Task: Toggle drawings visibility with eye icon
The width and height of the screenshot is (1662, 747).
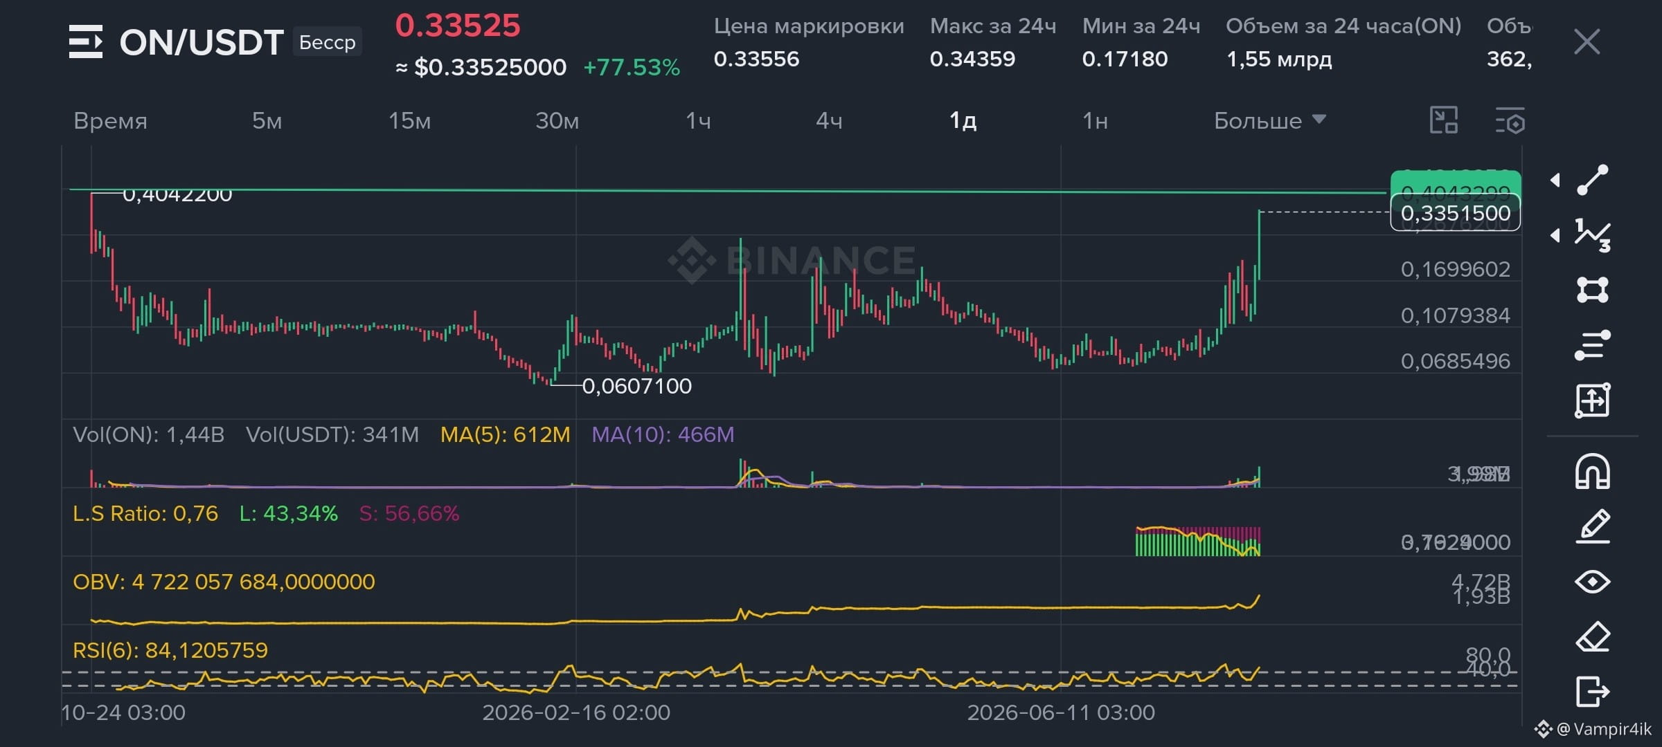Action: pos(1592,582)
